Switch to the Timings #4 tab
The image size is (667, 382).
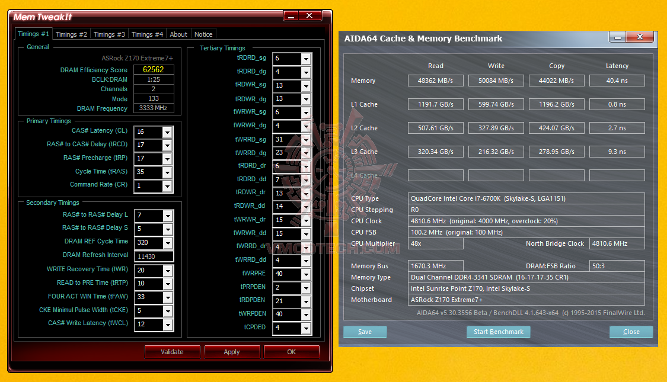(x=147, y=34)
